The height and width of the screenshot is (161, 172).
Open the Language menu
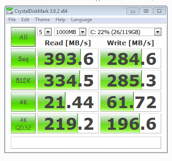(x=82, y=20)
